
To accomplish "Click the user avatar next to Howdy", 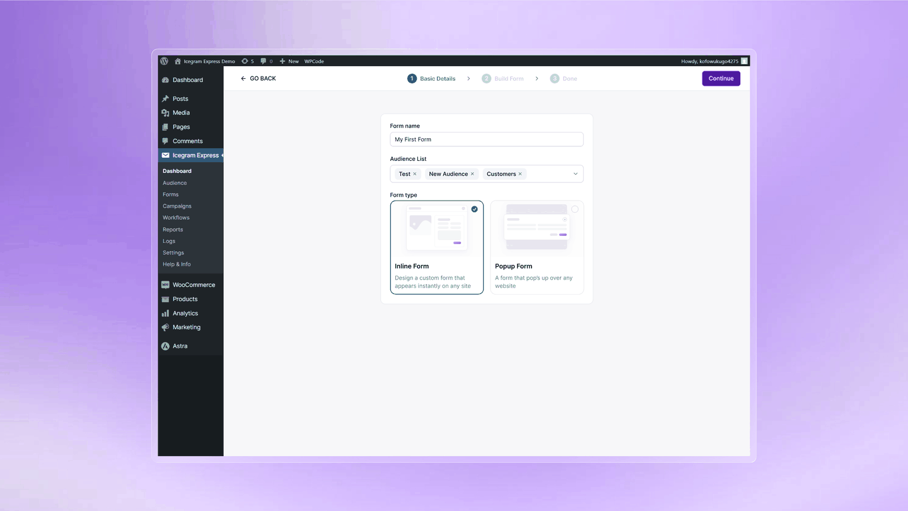I will [745, 61].
